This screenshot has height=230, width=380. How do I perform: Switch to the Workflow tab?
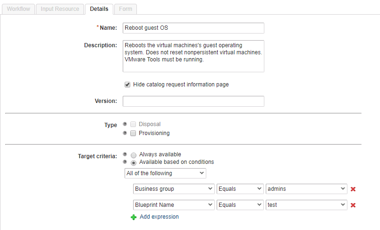pos(18,9)
